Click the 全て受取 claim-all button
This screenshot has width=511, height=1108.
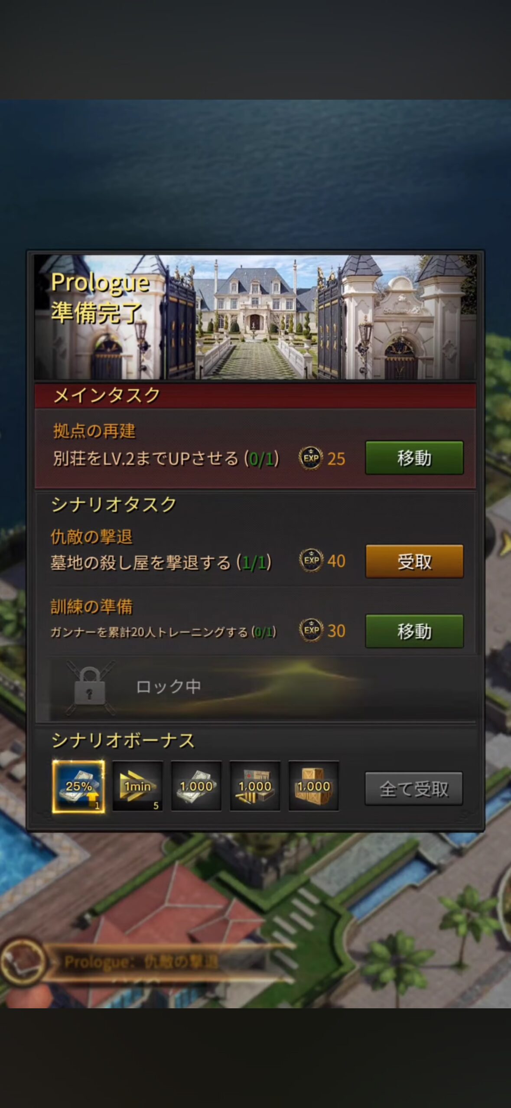tap(414, 788)
